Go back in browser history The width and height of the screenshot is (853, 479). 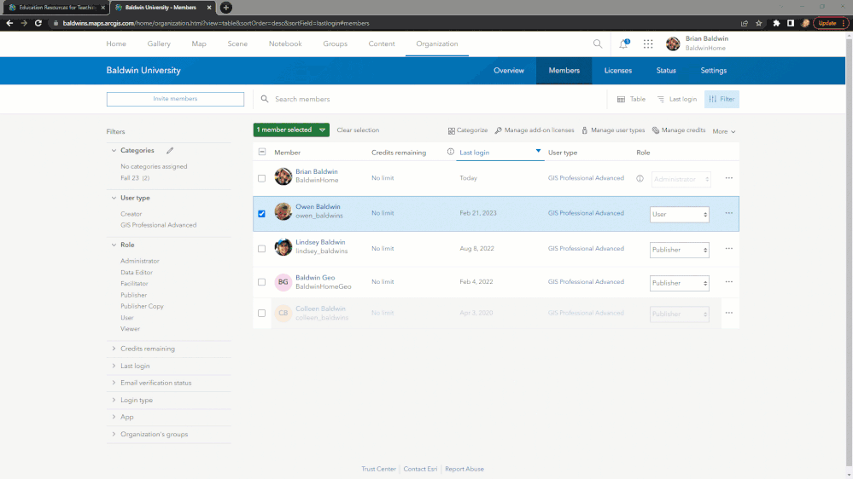tap(9, 23)
